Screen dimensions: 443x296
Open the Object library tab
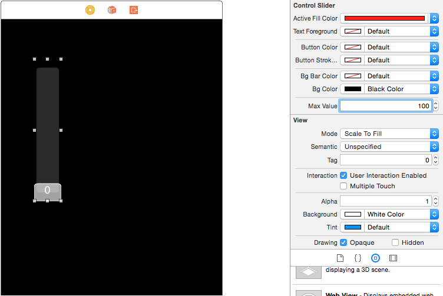[x=375, y=258]
